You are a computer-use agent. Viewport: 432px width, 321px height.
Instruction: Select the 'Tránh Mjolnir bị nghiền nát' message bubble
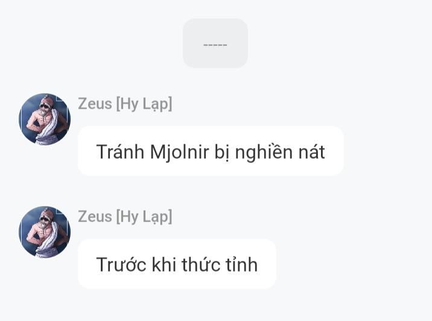click(x=211, y=151)
